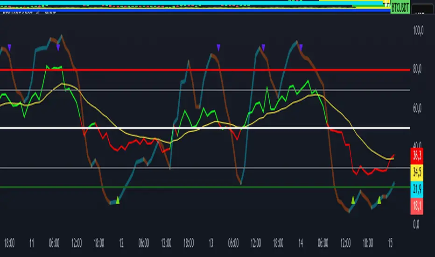Click the purple sell marker near 12:00 on the 13th
The image size is (435, 257).
click(x=263, y=47)
